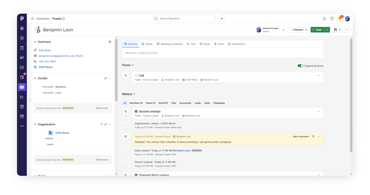Pin the LinkedIn sample note
The image size is (370, 195).
(313, 137)
